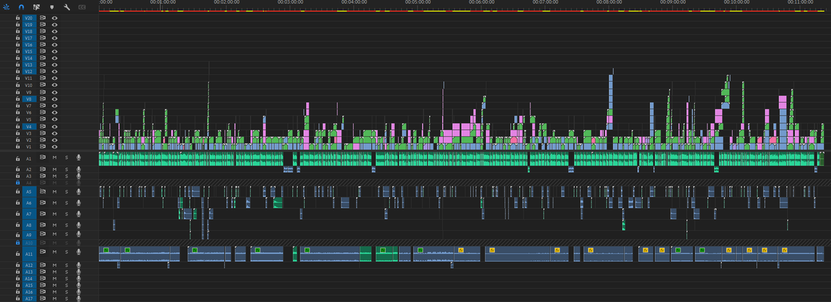Unlock the locked A10 track

click(x=18, y=243)
